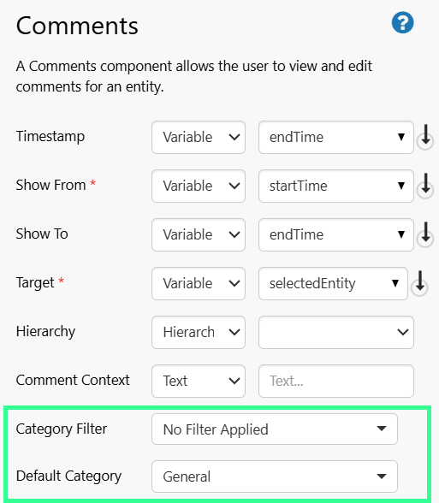Open the Timestamp type Variable dropdown
The height and width of the screenshot is (503, 439).
click(x=199, y=137)
